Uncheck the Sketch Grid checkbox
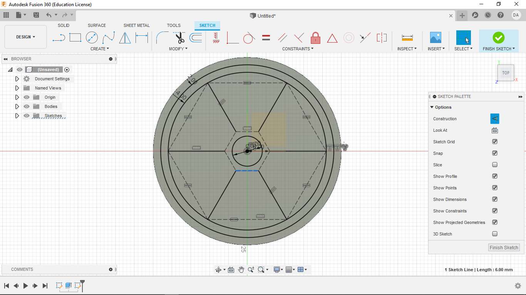Image resolution: width=526 pixels, height=295 pixels. point(495,142)
